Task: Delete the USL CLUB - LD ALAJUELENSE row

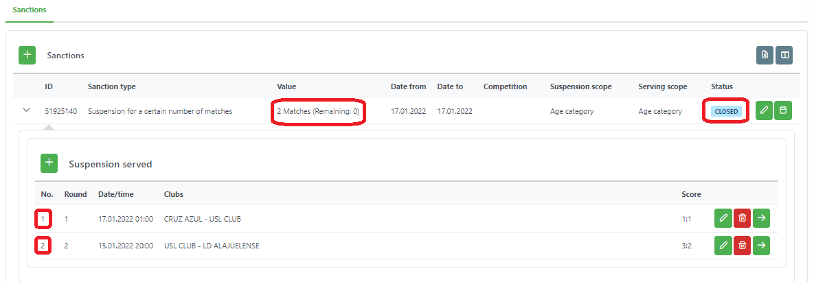Action: pos(742,245)
